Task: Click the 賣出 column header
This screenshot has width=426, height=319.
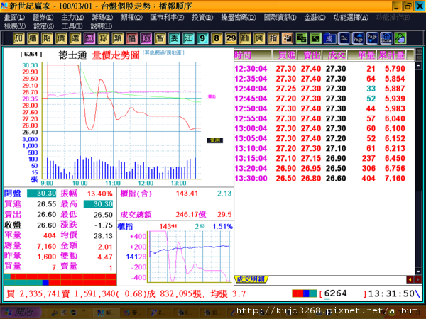Action: click(310, 55)
